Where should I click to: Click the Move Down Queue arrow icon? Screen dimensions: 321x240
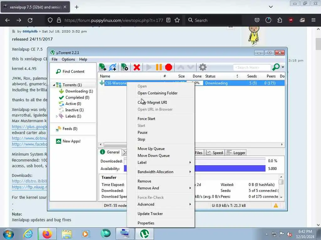pyautogui.click(x=190, y=67)
